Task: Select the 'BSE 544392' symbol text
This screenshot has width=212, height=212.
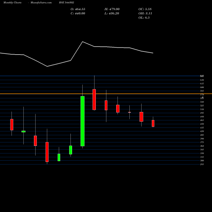Action: [x=67, y=3]
